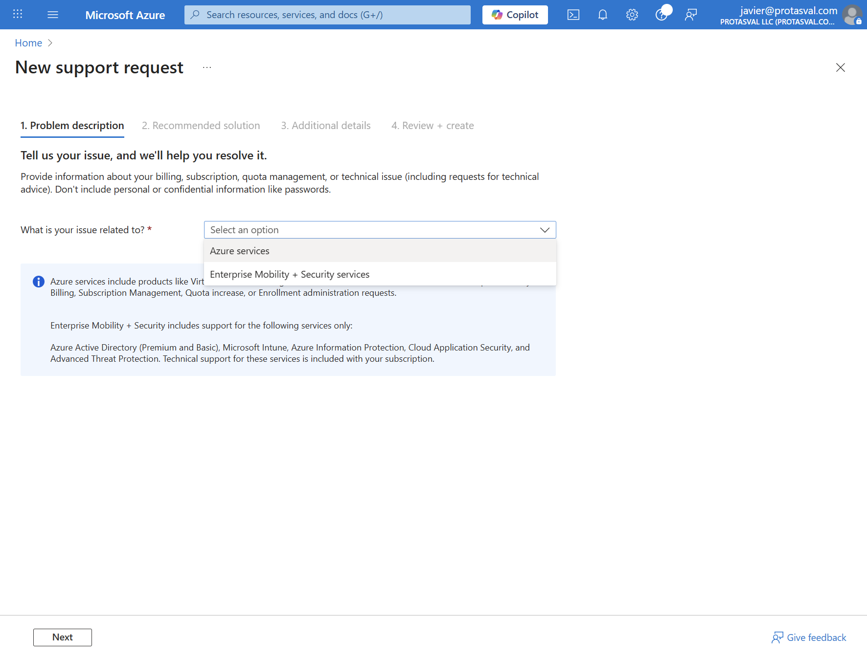Open the notifications bell
Image resolution: width=867 pixels, height=659 pixels.
pyautogui.click(x=603, y=15)
